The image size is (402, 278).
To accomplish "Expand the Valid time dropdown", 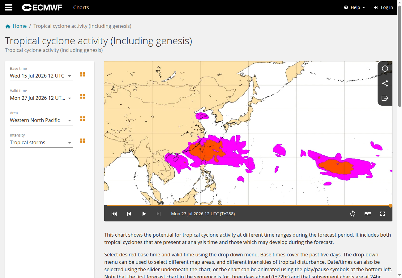I will [x=41, y=98].
